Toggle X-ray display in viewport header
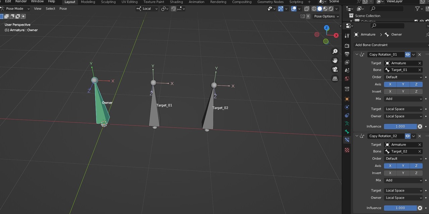The width and height of the screenshot is (429, 214). coord(307,9)
